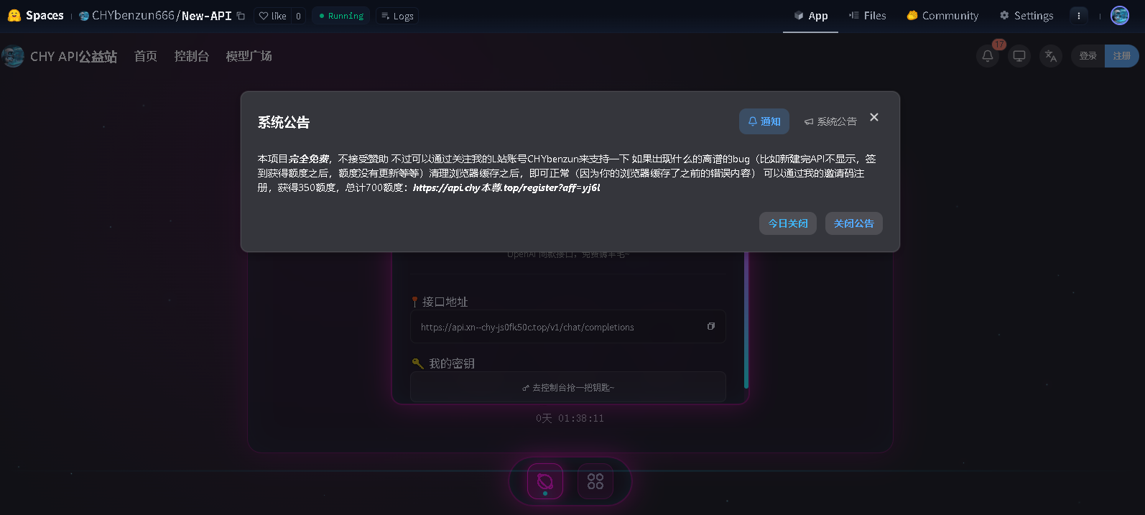Image resolution: width=1145 pixels, height=515 pixels.
Task: Open the CHYbenzun666 owner link
Action: tap(133, 15)
